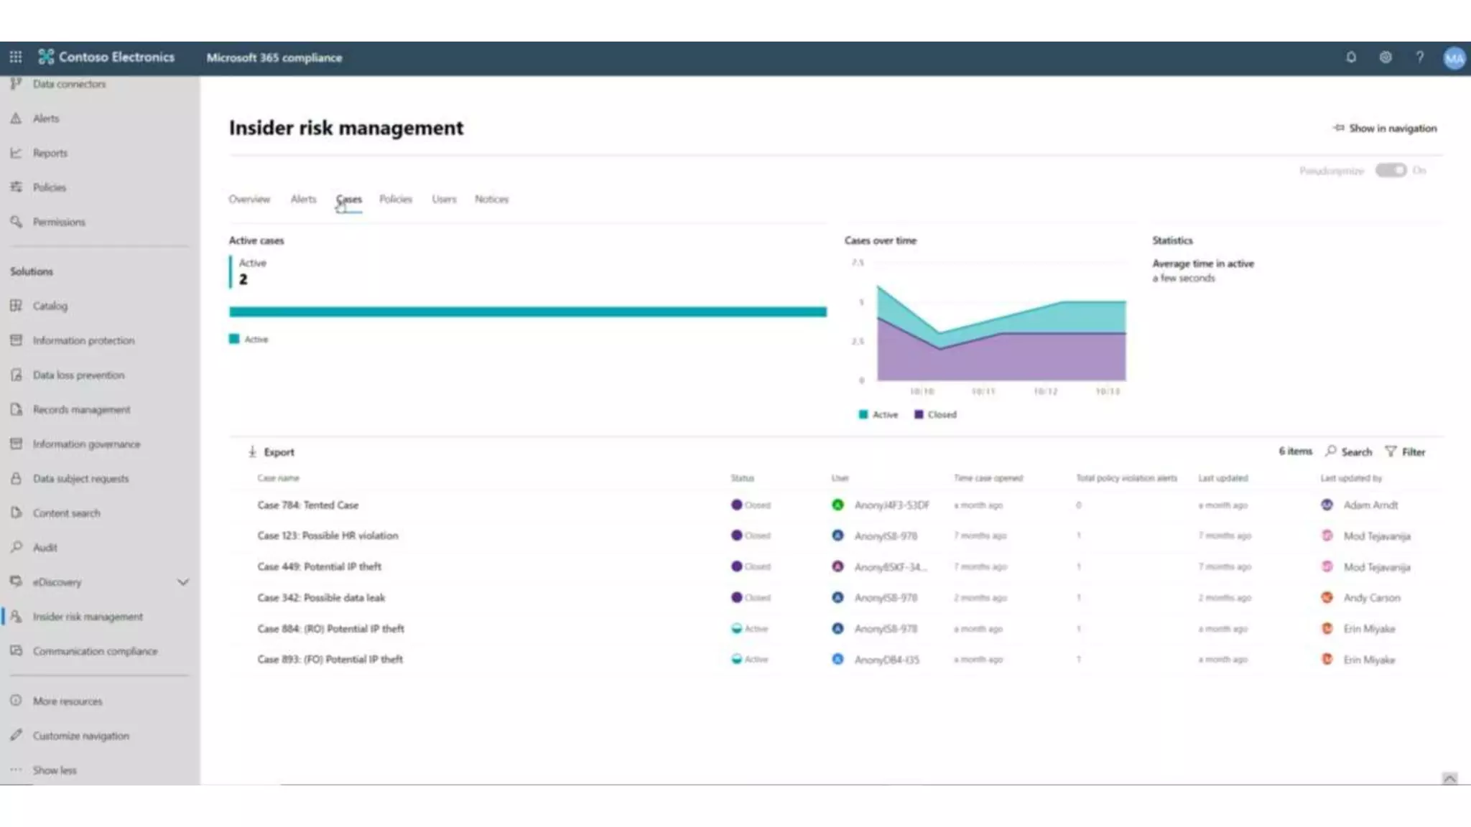1471x827 pixels.
Task: Switch to the Policies tab
Action: 395,199
